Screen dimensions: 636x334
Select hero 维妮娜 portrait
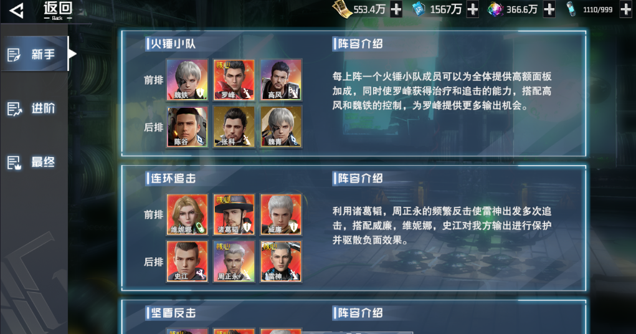187,215
